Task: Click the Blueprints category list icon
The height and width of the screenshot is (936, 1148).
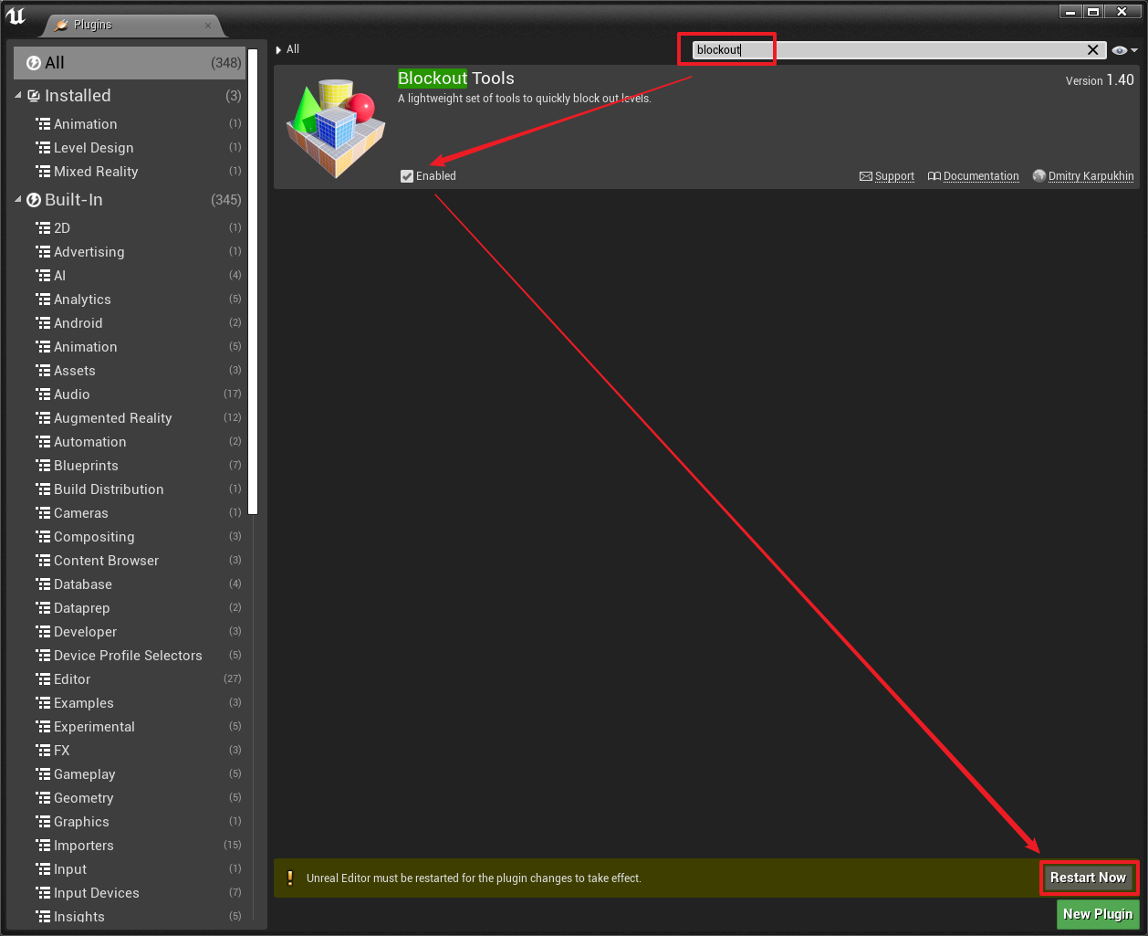Action: click(43, 466)
